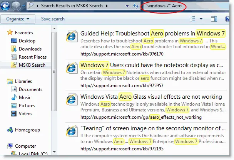Click description 'If the computer system meets the hardware'

tap(153, 139)
